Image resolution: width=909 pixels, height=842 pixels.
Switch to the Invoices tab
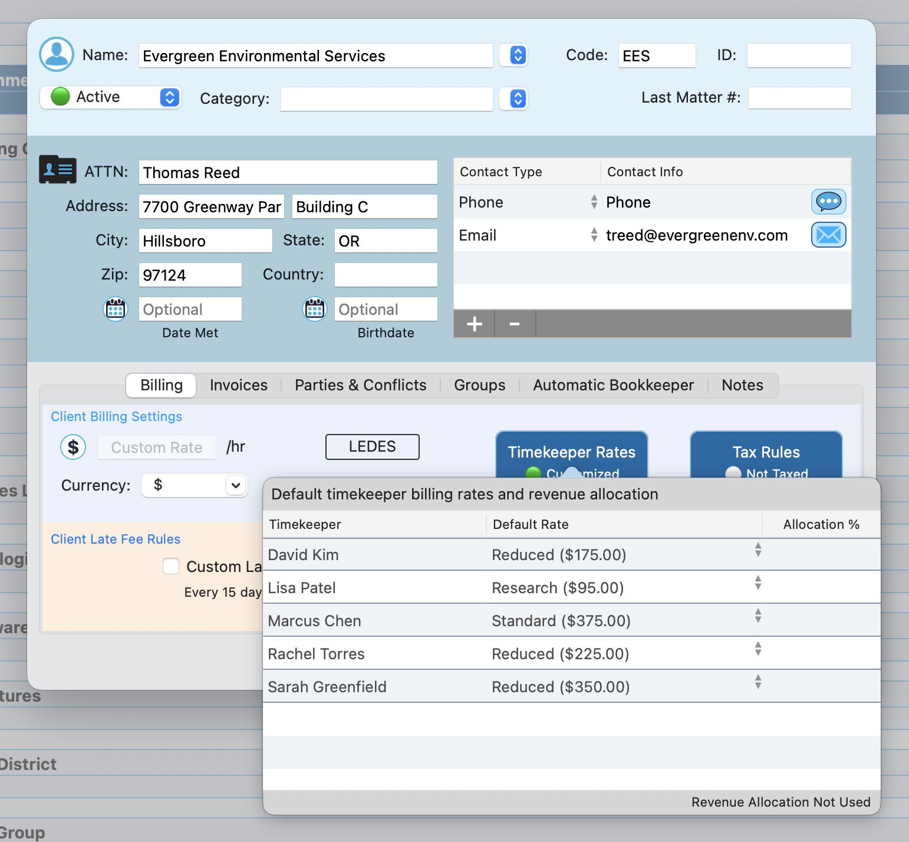point(238,385)
